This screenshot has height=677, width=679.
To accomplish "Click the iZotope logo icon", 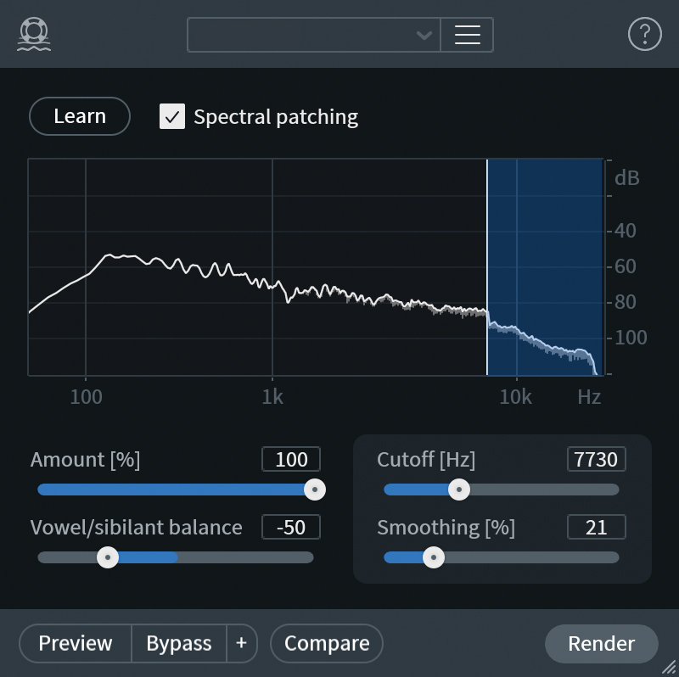I will point(33,34).
